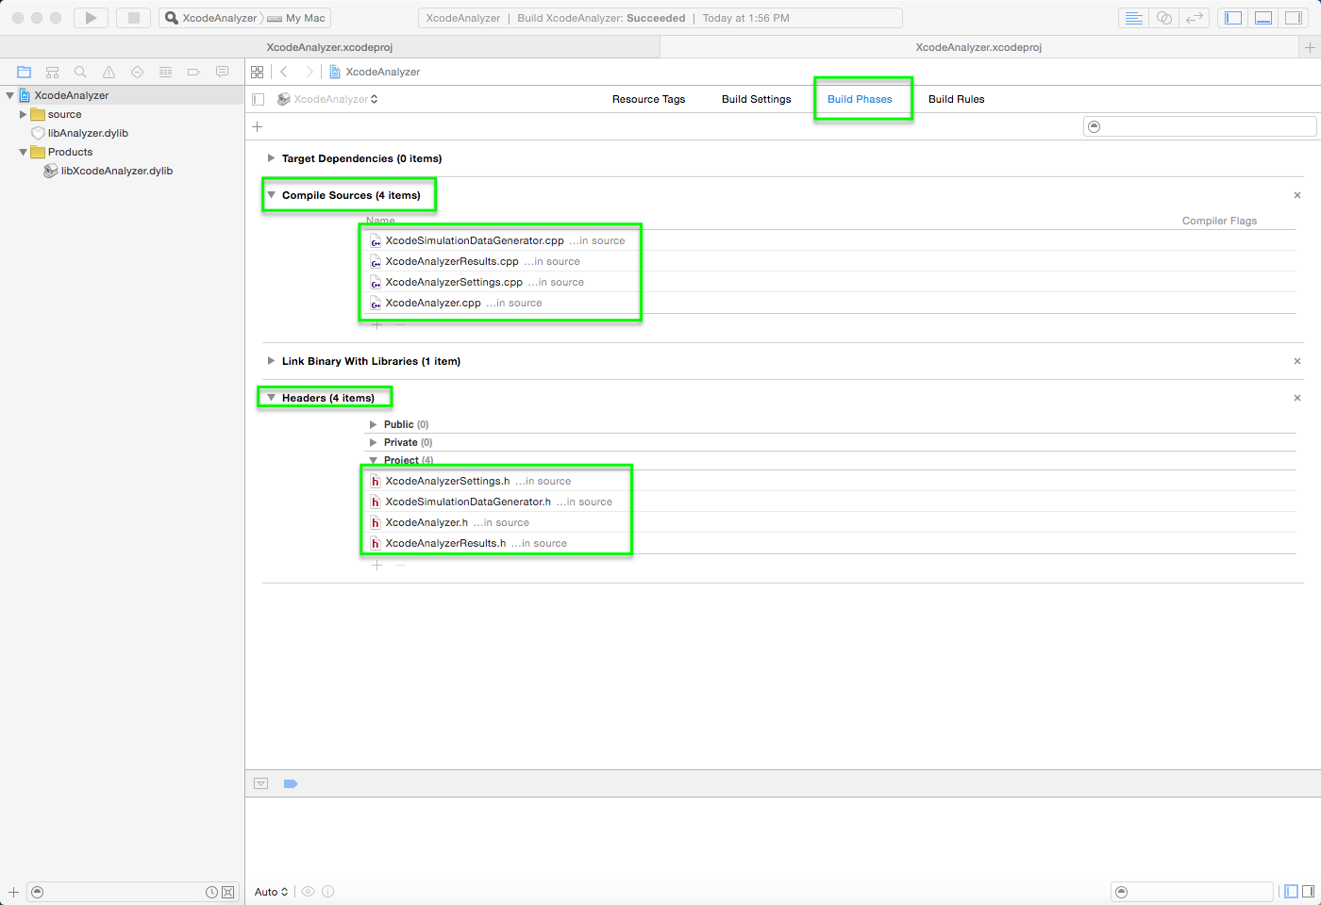Image resolution: width=1321 pixels, height=905 pixels.
Task: Switch to the Version editor
Action: pos(1195,18)
